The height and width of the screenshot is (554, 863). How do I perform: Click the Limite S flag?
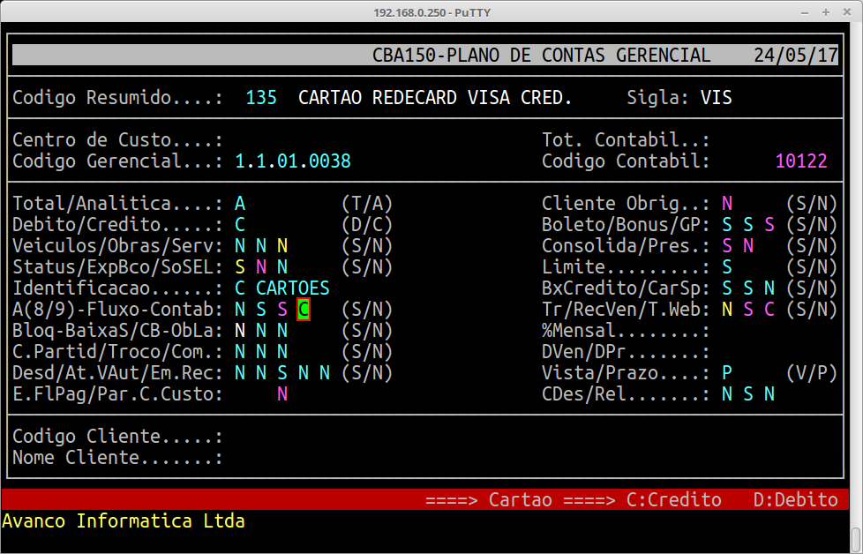pos(727,266)
